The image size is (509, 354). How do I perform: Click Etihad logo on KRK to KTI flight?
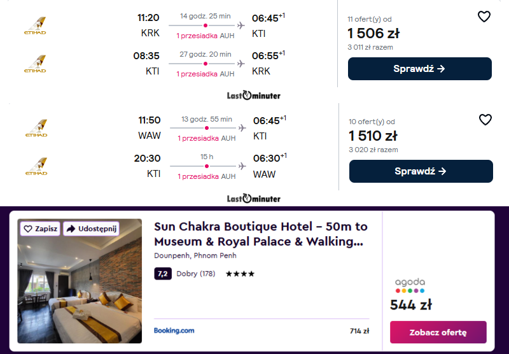tap(36, 26)
